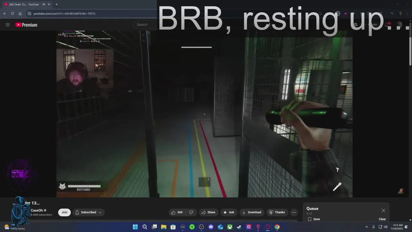Click the address bar URL

64,14
